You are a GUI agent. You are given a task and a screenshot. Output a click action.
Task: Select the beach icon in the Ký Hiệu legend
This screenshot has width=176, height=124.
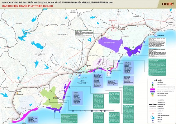coord(153,83)
